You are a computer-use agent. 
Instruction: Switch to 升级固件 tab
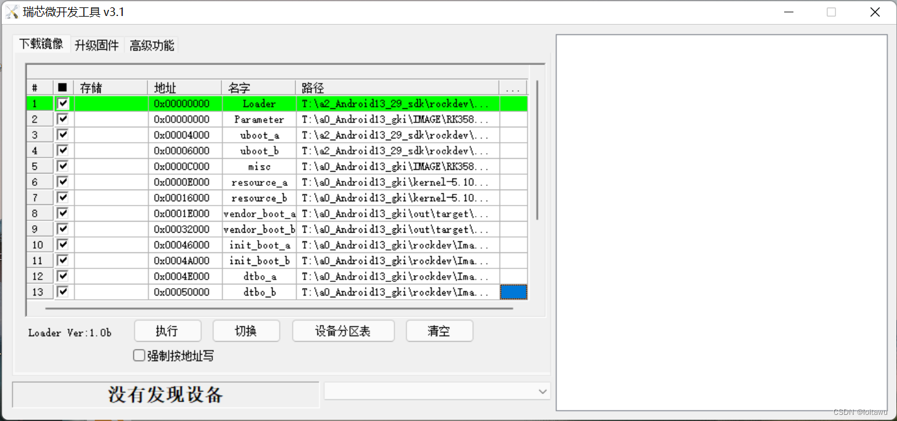coord(97,45)
